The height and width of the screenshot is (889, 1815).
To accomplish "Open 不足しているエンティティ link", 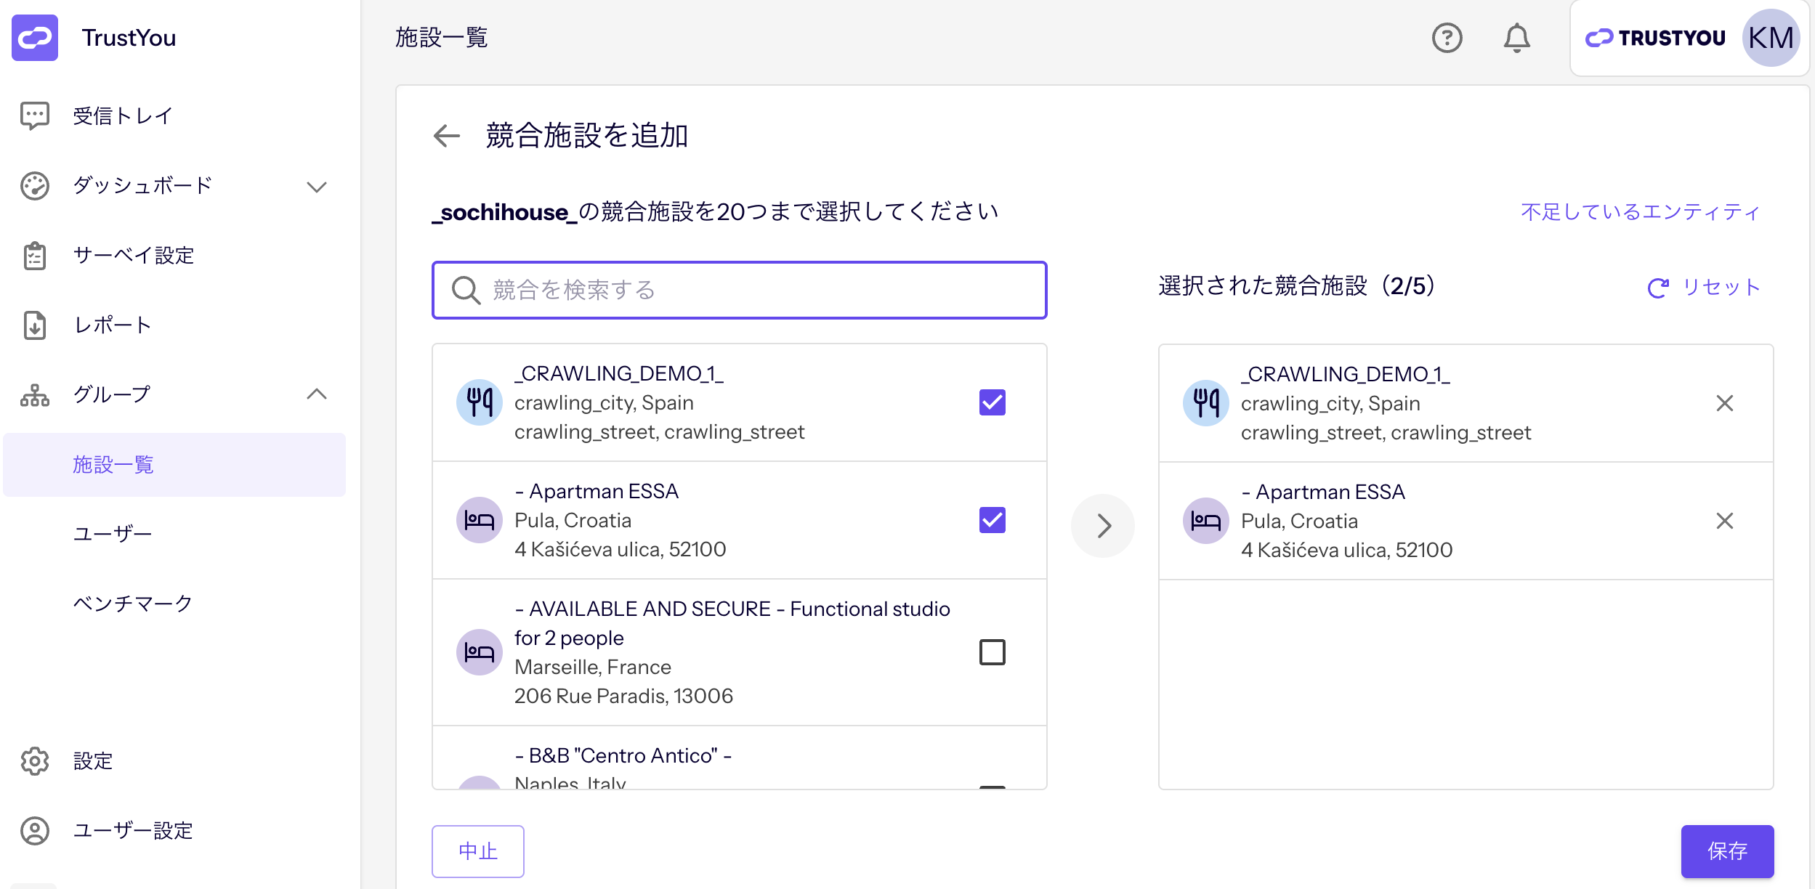I will coord(1641,212).
